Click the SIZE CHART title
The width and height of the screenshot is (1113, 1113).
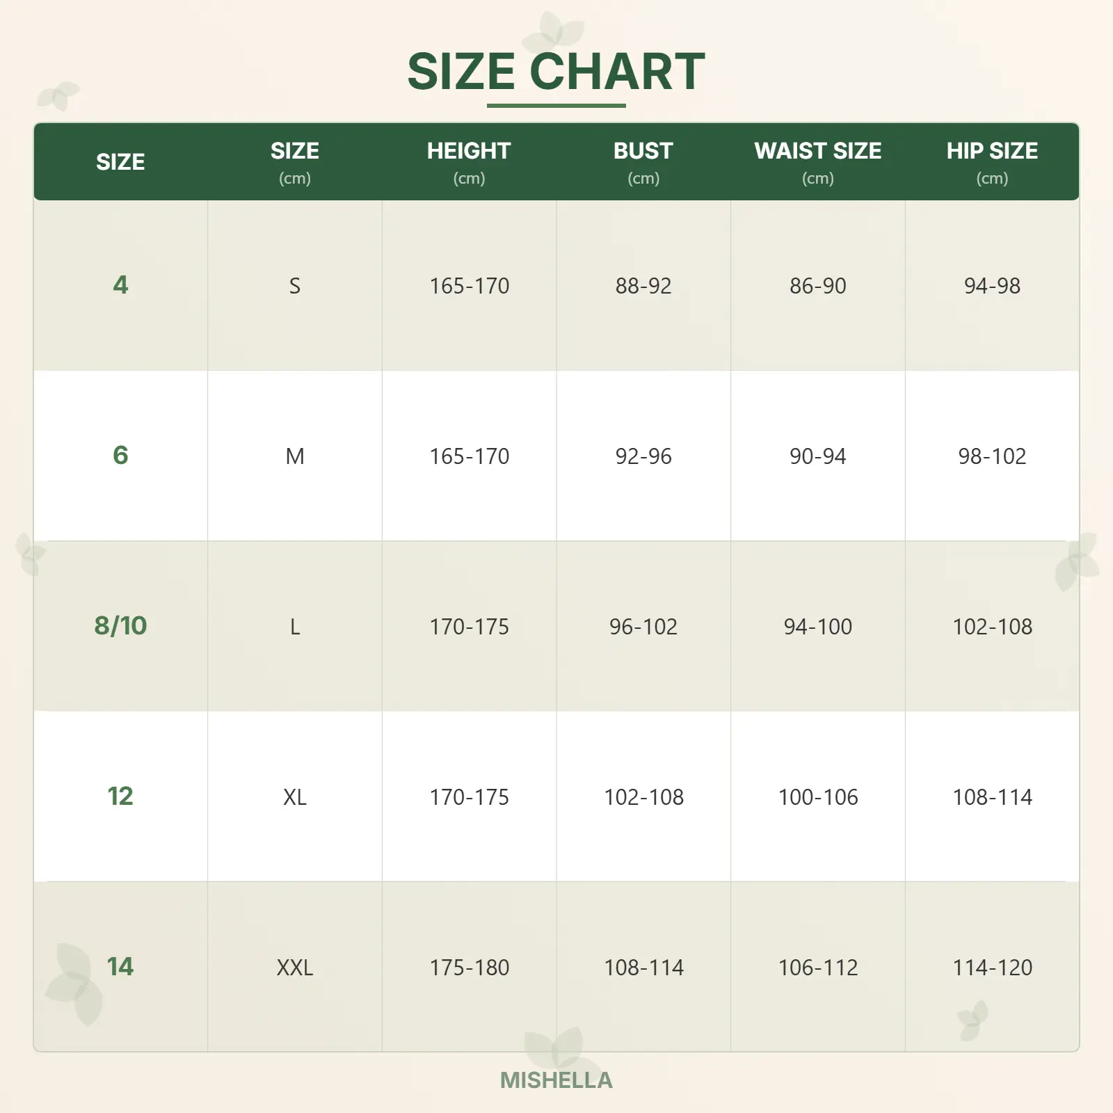(x=556, y=72)
